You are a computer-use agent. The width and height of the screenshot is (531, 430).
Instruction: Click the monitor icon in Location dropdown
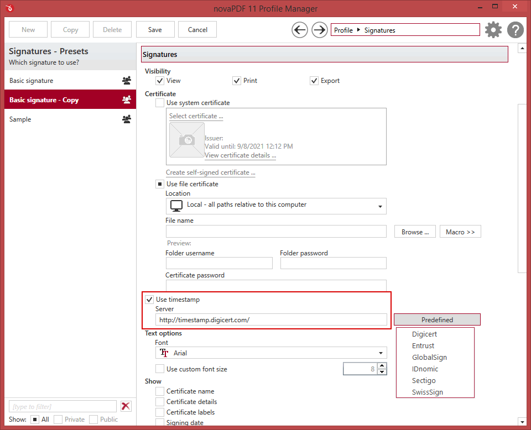[176, 206]
